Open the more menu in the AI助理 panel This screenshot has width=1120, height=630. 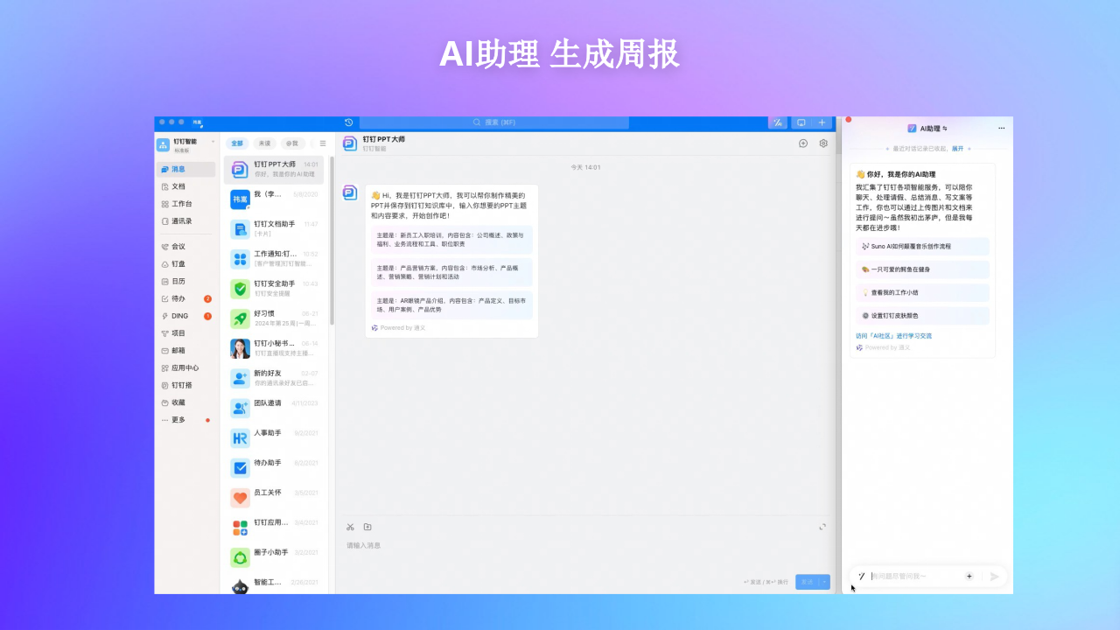(1001, 128)
